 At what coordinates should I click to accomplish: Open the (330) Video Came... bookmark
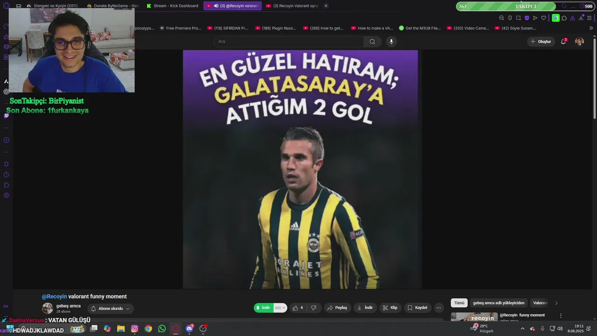[x=467, y=28]
